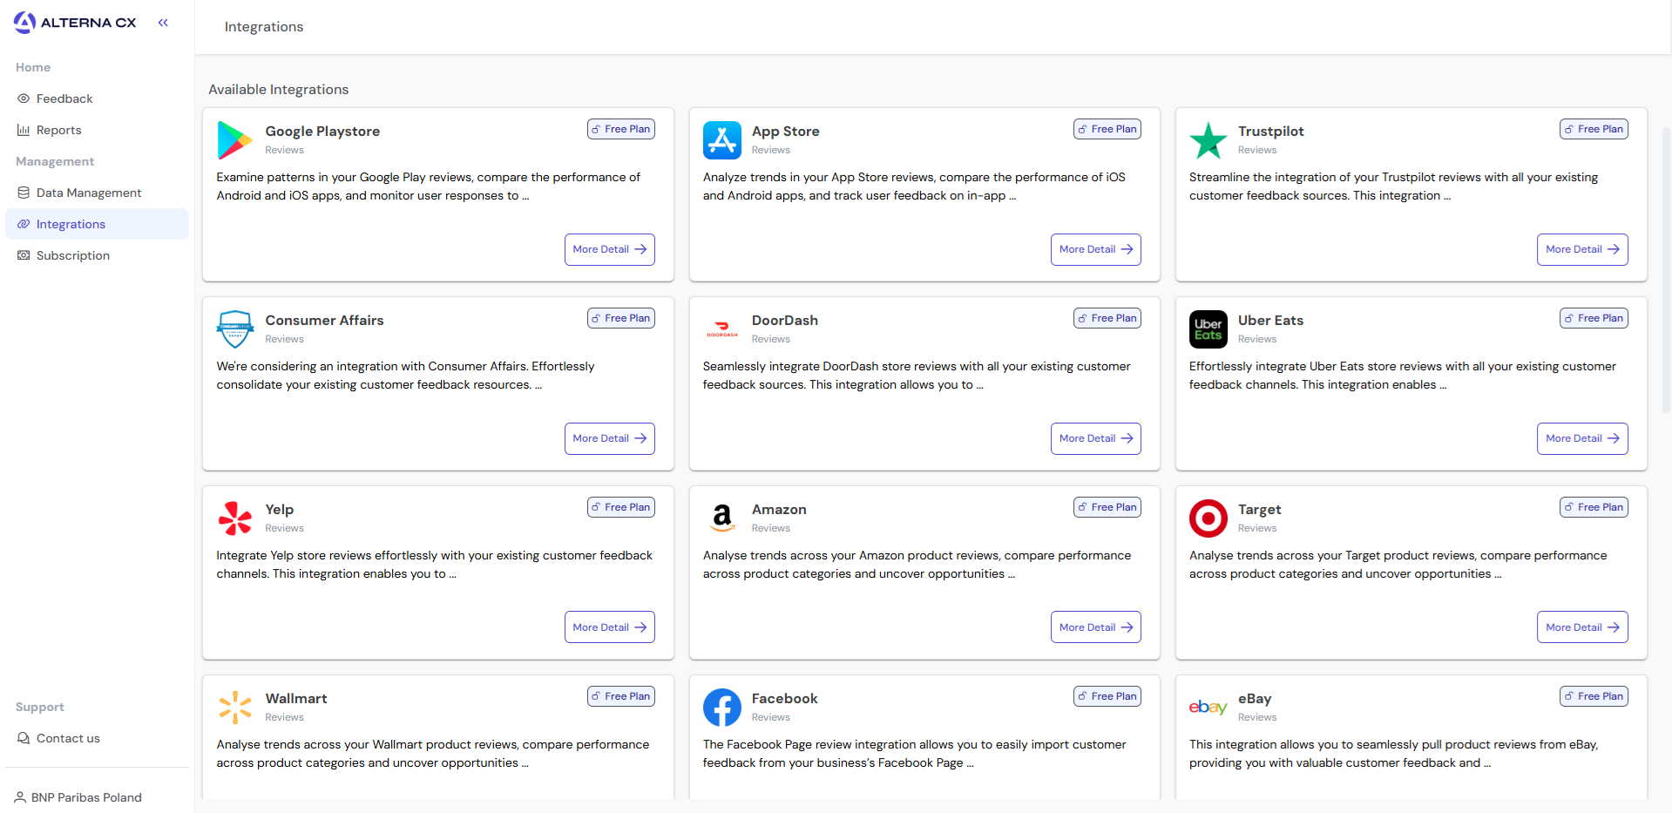The width and height of the screenshot is (1672, 813).
Task: Open Data Management page
Action: [x=89, y=193]
